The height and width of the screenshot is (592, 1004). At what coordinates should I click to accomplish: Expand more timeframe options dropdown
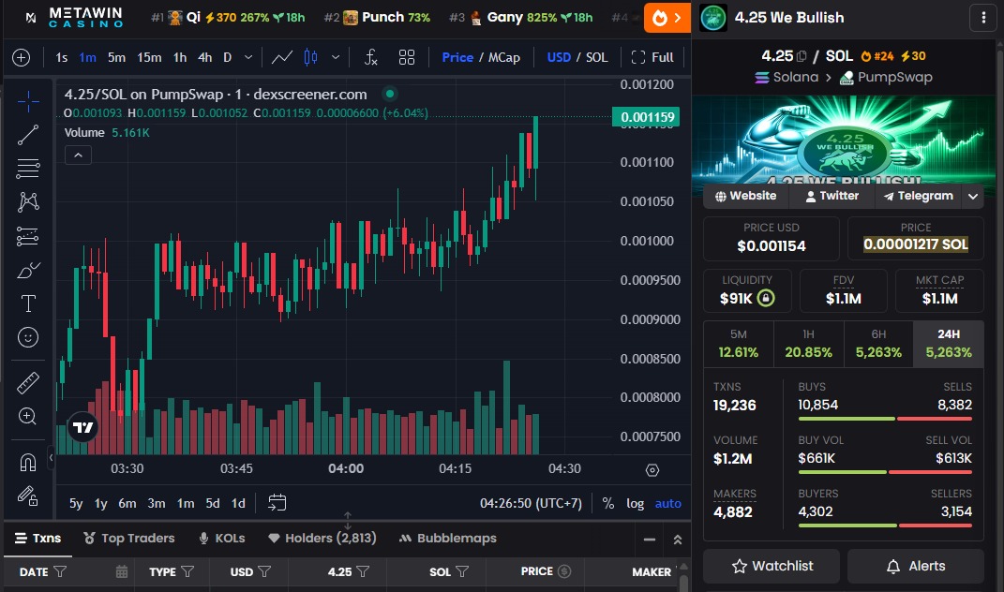point(248,57)
